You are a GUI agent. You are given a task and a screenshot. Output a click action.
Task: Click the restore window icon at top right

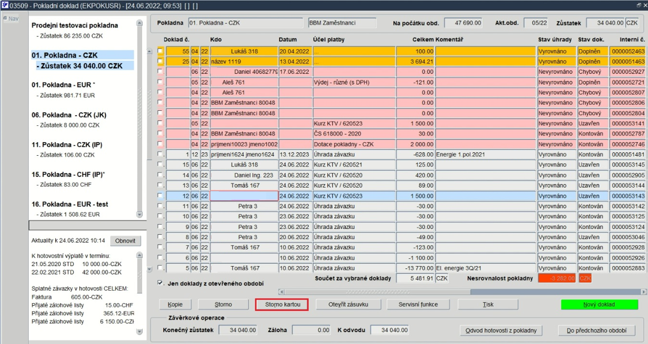point(640,5)
